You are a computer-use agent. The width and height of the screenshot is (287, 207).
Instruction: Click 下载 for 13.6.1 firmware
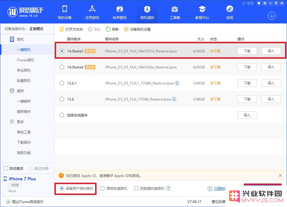coord(247,83)
